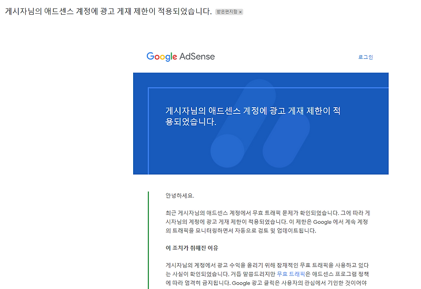This screenshot has height=289, width=421.
Task: Click the 안녕하세요. greeting text
Action: [179, 195]
